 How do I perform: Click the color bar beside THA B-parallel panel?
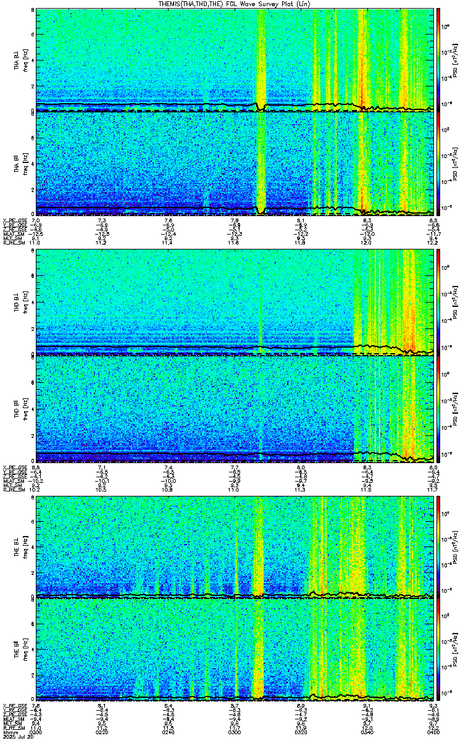[438, 163]
